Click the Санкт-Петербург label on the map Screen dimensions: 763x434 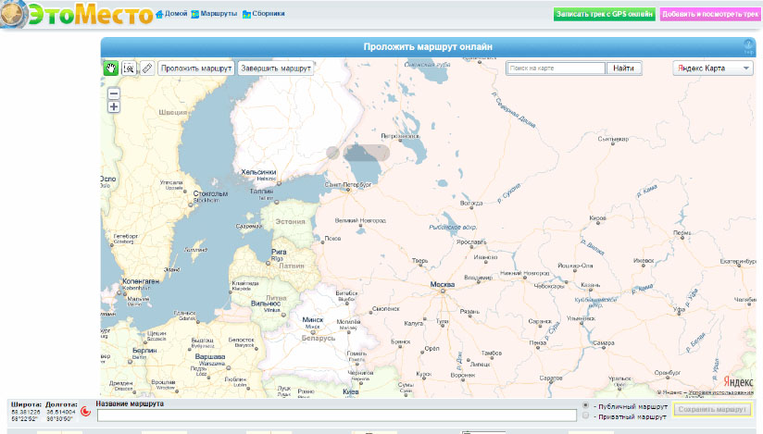click(348, 185)
